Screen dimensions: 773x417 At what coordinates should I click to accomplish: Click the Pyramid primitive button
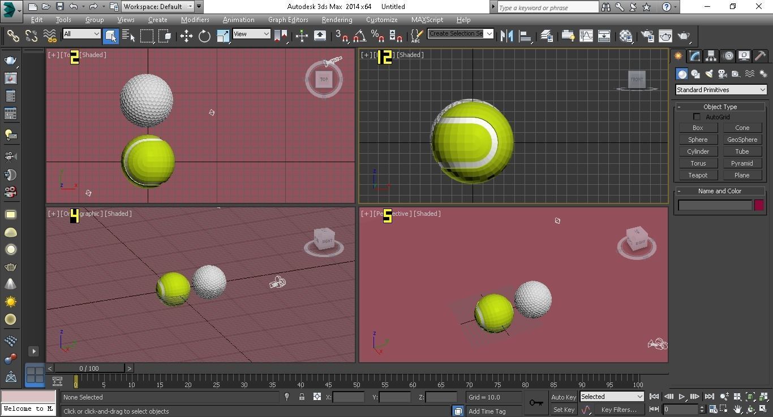pyautogui.click(x=742, y=163)
